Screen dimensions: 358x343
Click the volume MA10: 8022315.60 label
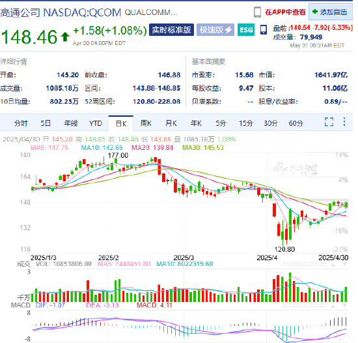[184, 264]
